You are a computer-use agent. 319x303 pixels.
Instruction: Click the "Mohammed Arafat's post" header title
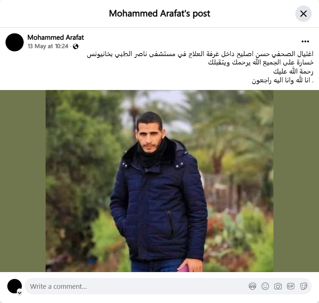(160, 13)
